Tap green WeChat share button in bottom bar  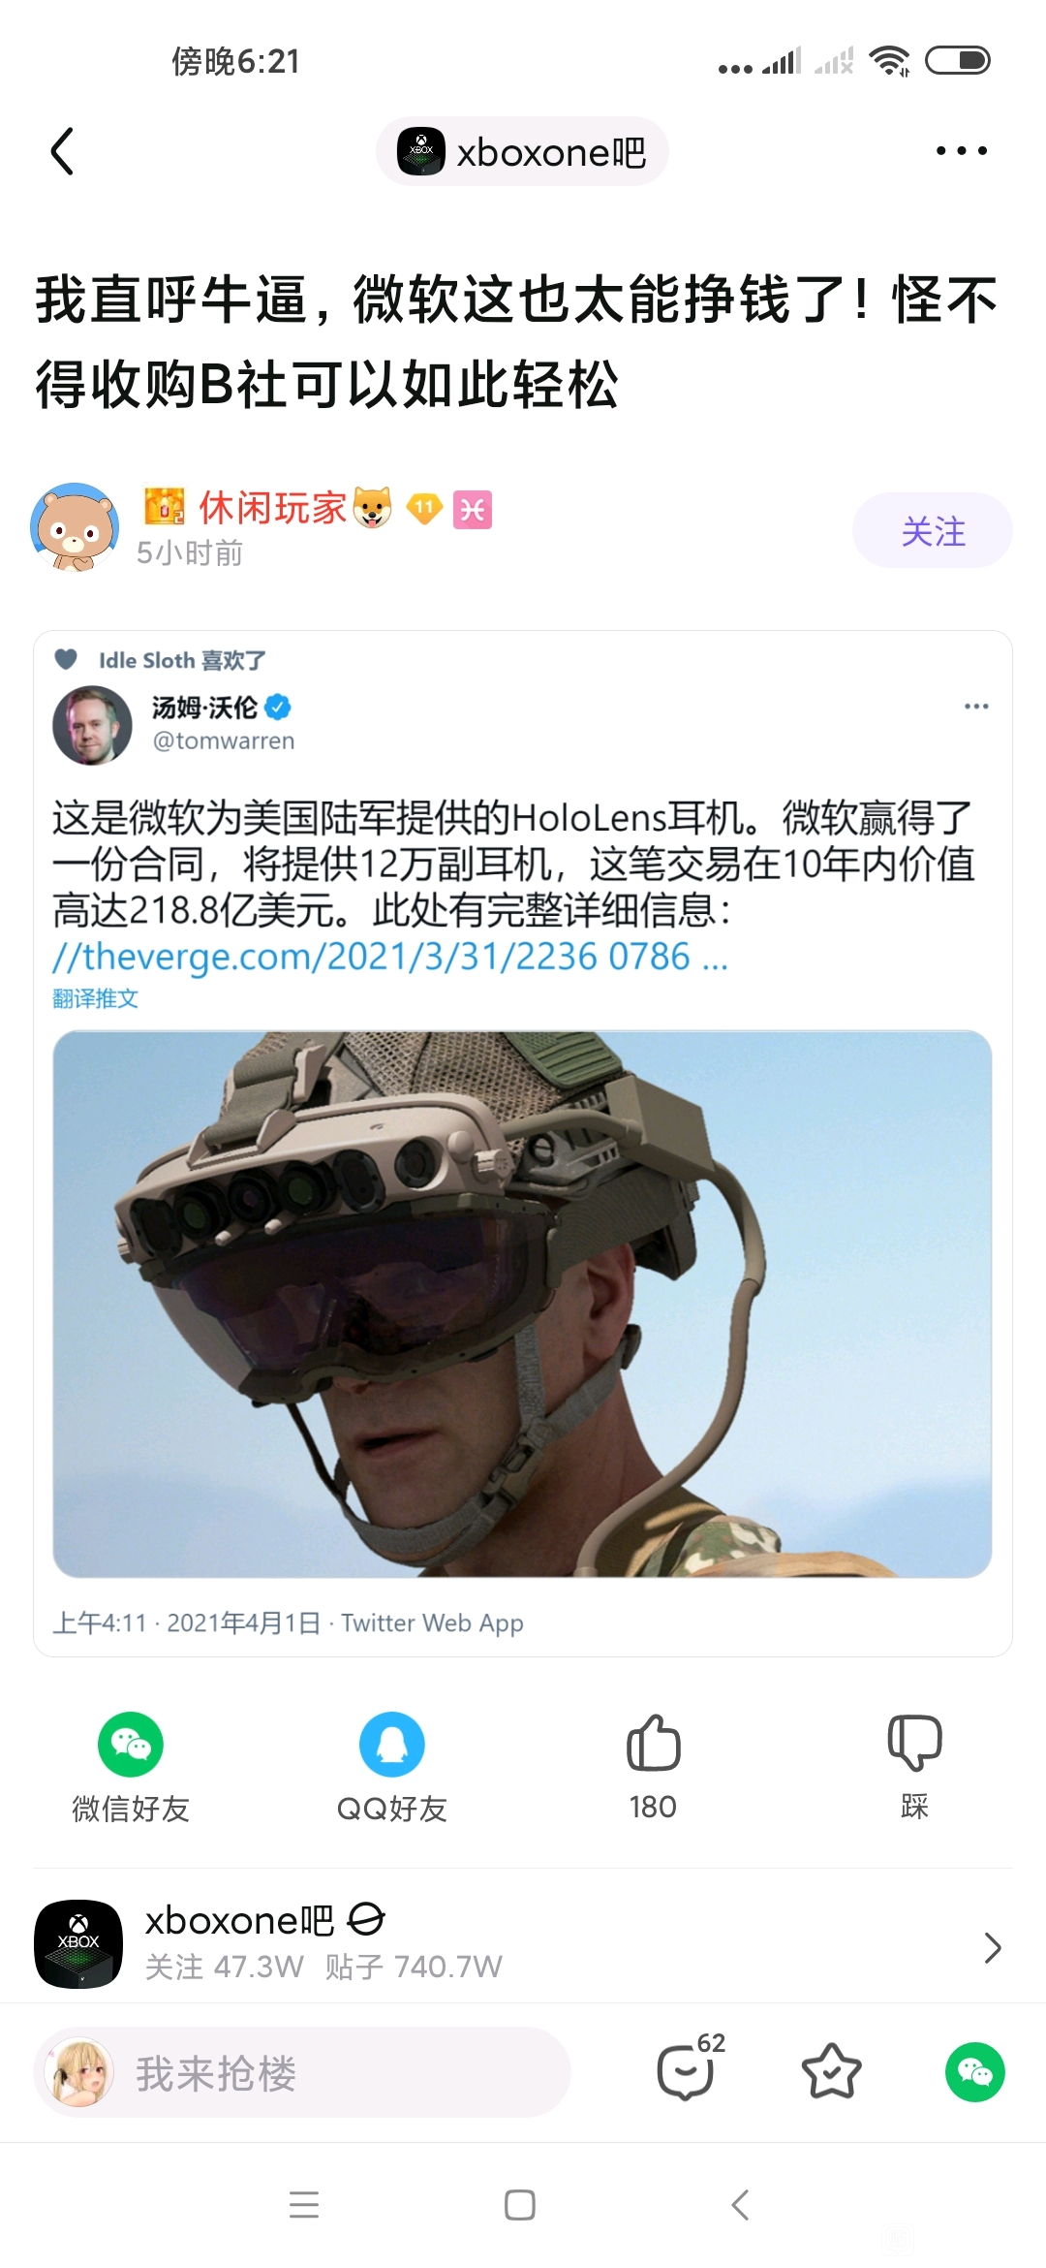click(x=975, y=2072)
